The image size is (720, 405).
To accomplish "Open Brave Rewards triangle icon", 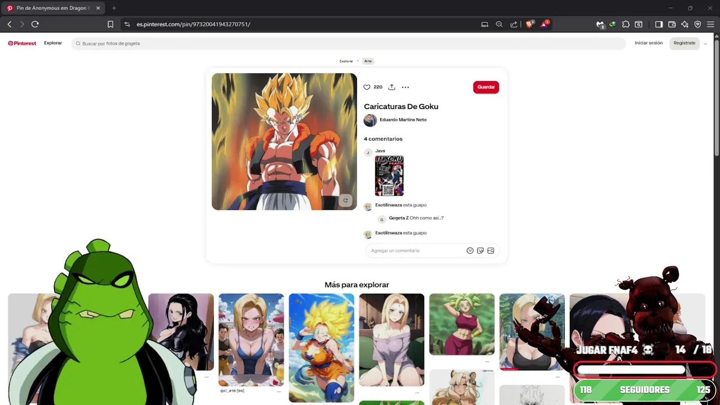I will (544, 24).
